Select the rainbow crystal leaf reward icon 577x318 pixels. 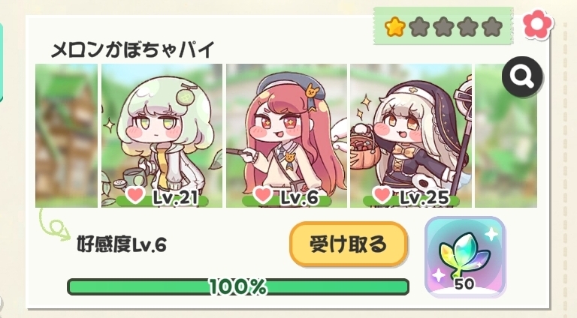465,256
